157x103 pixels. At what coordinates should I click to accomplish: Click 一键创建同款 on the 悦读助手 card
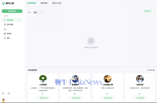pos(75,98)
